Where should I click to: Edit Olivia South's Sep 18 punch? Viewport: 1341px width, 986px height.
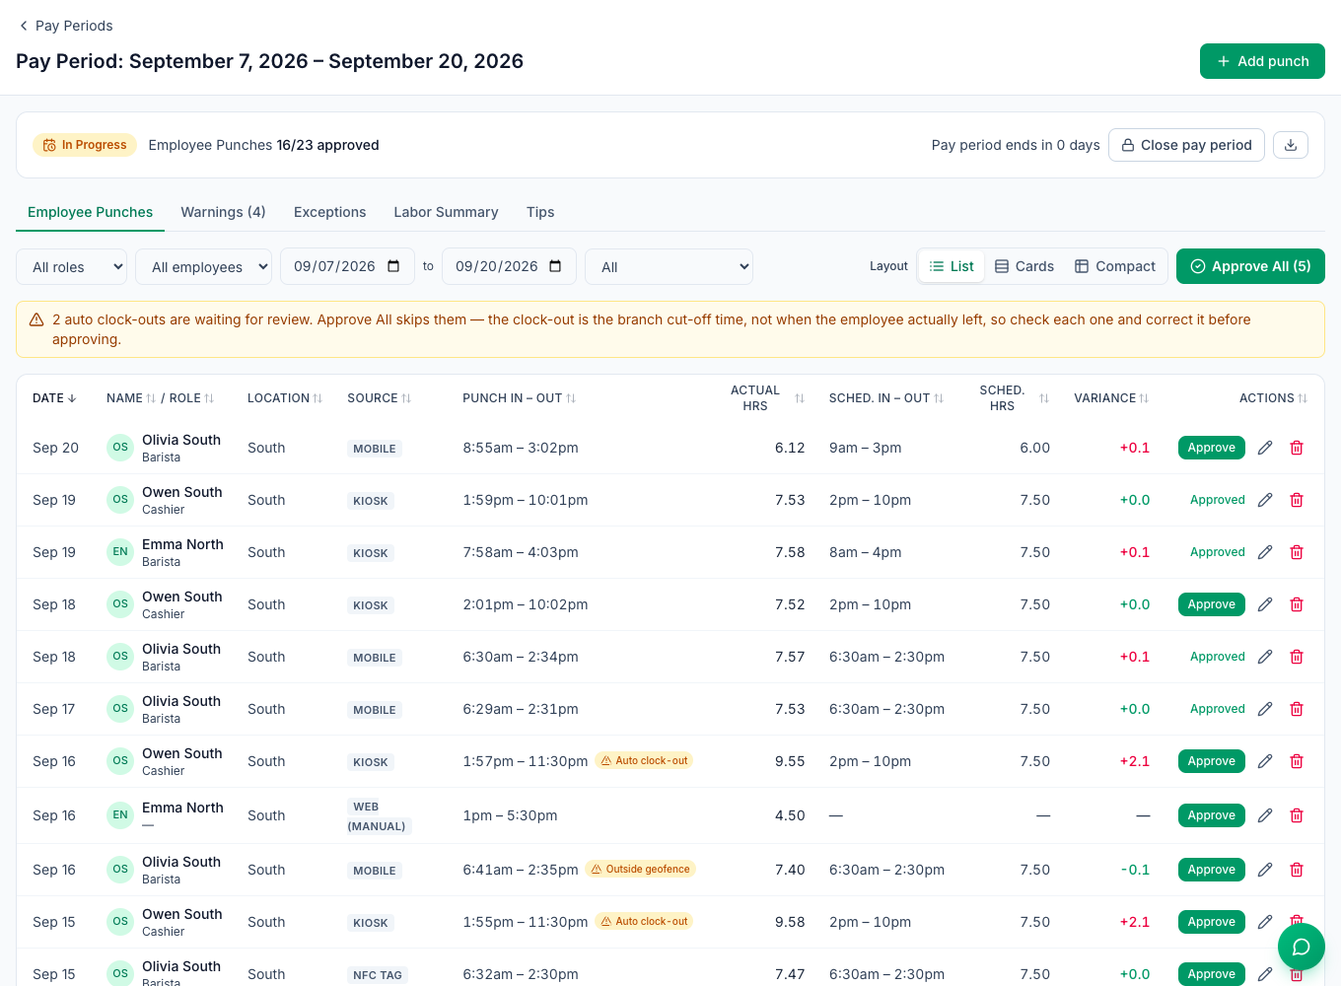1265,657
